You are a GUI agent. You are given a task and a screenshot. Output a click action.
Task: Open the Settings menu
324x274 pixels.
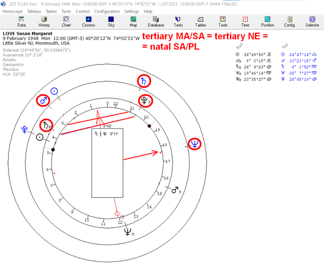click(x=132, y=11)
